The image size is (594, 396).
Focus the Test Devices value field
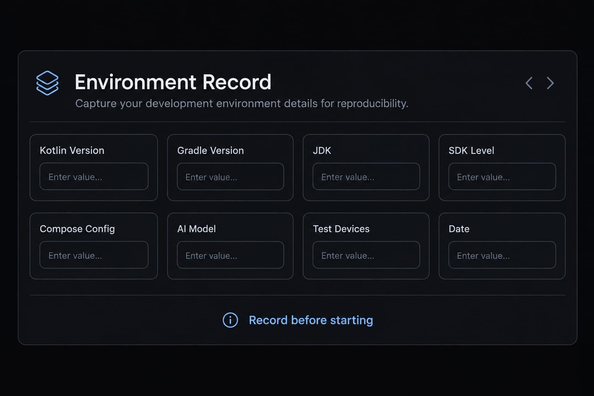(x=366, y=255)
